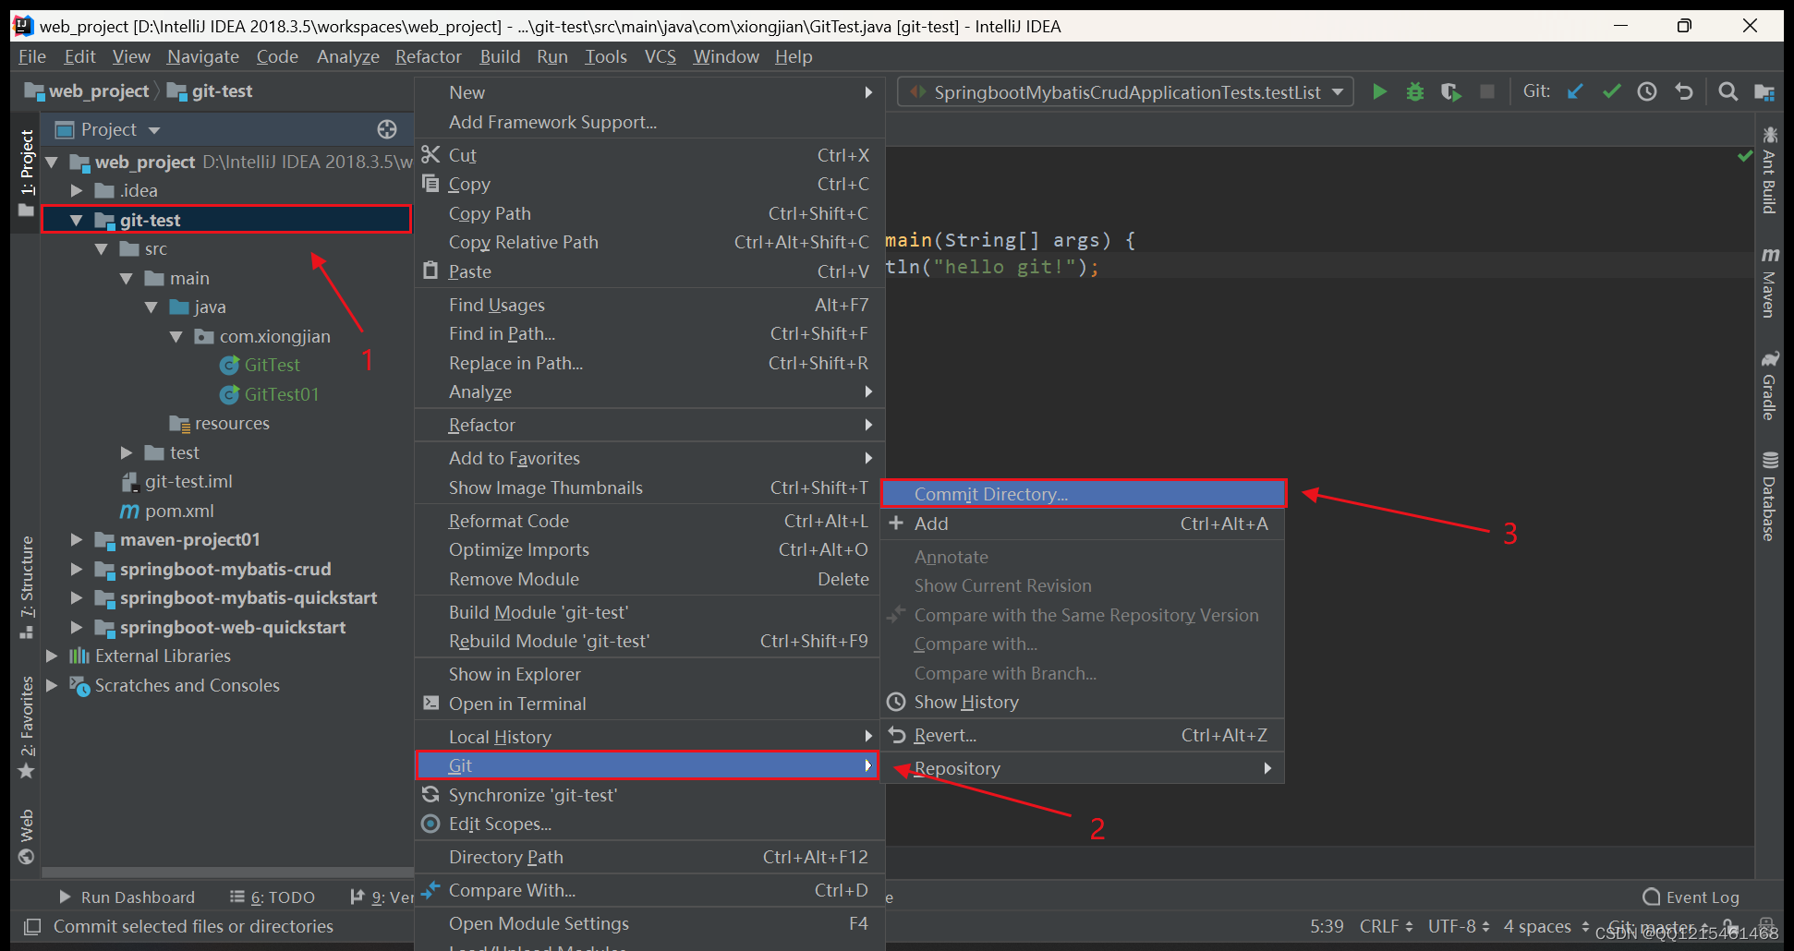Click the Project panel locate crosshair icon
The image size is (1794, 951).
pos(387,129)
